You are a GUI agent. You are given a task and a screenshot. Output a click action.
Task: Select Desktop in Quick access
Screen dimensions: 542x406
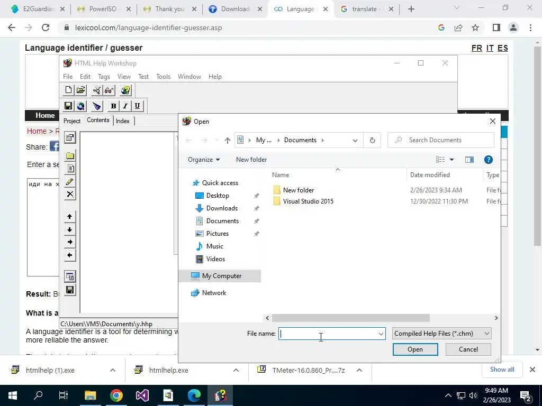click(x=218, y=196)
